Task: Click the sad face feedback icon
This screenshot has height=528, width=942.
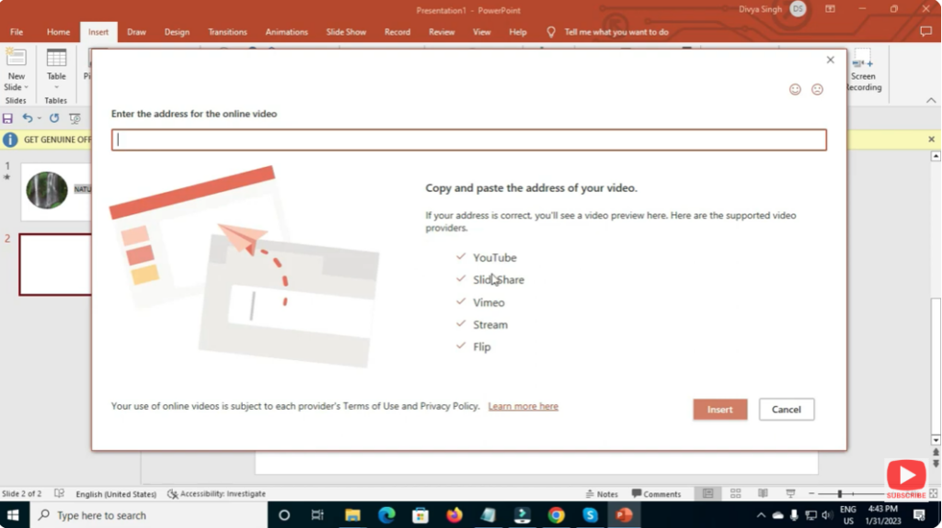Action: point(817,89)
